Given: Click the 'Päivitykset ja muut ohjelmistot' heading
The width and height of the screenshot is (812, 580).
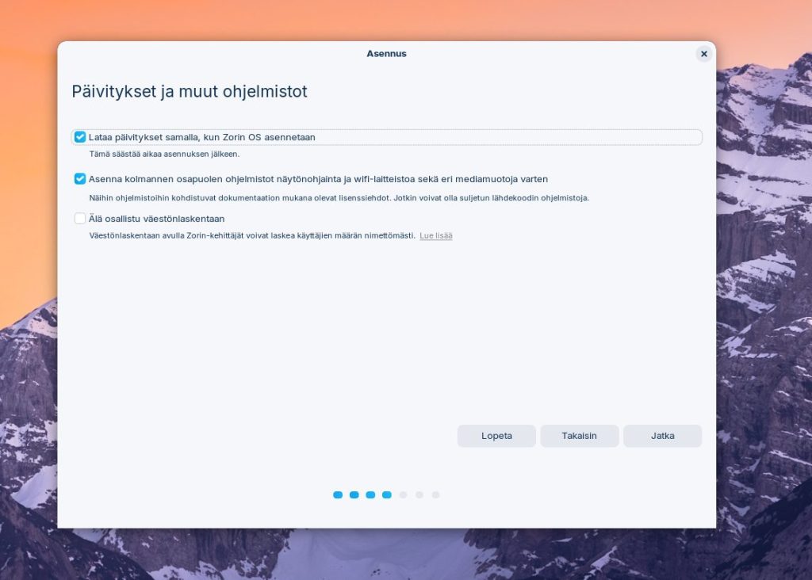Looking at the screenshot, I should [x=190, y=92].
